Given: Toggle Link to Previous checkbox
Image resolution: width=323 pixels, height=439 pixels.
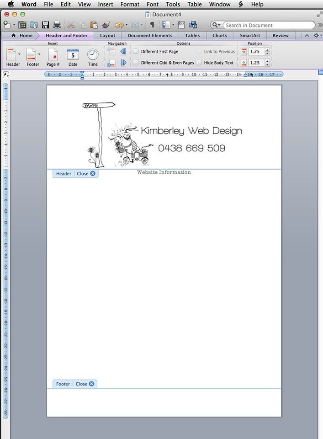Looking at the screenshot, I should coord(198,52).
